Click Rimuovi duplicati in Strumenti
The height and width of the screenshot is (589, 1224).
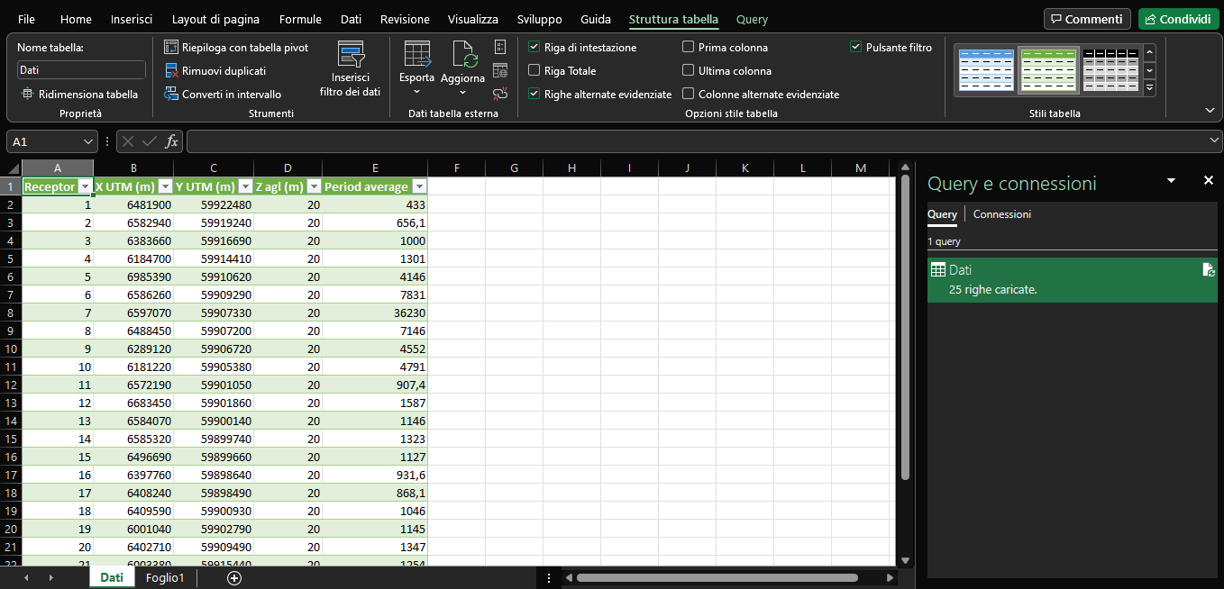(215, 70)
